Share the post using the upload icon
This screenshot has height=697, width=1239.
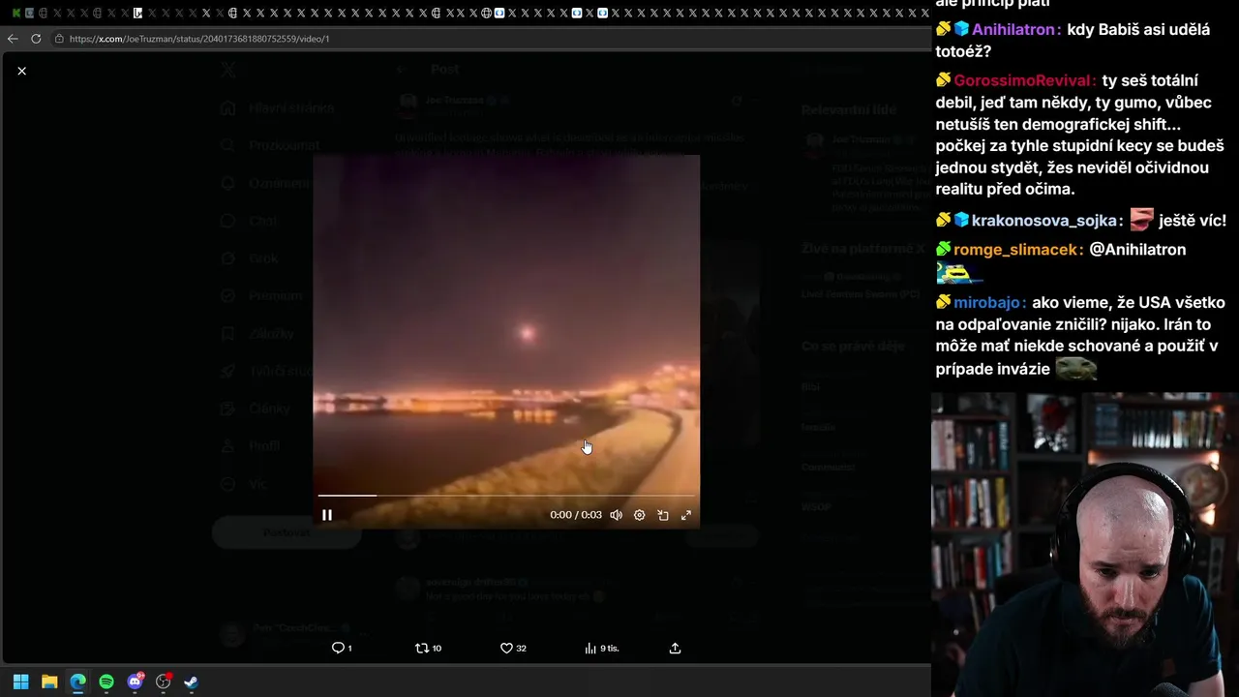coord(676,649)
